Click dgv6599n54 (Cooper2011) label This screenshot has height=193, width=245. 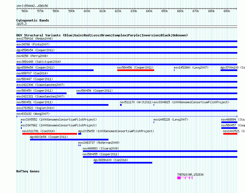[36, 67]
